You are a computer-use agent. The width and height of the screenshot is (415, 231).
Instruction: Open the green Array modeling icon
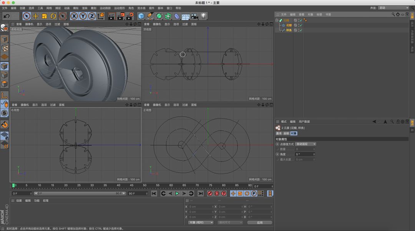coord(168,16)
